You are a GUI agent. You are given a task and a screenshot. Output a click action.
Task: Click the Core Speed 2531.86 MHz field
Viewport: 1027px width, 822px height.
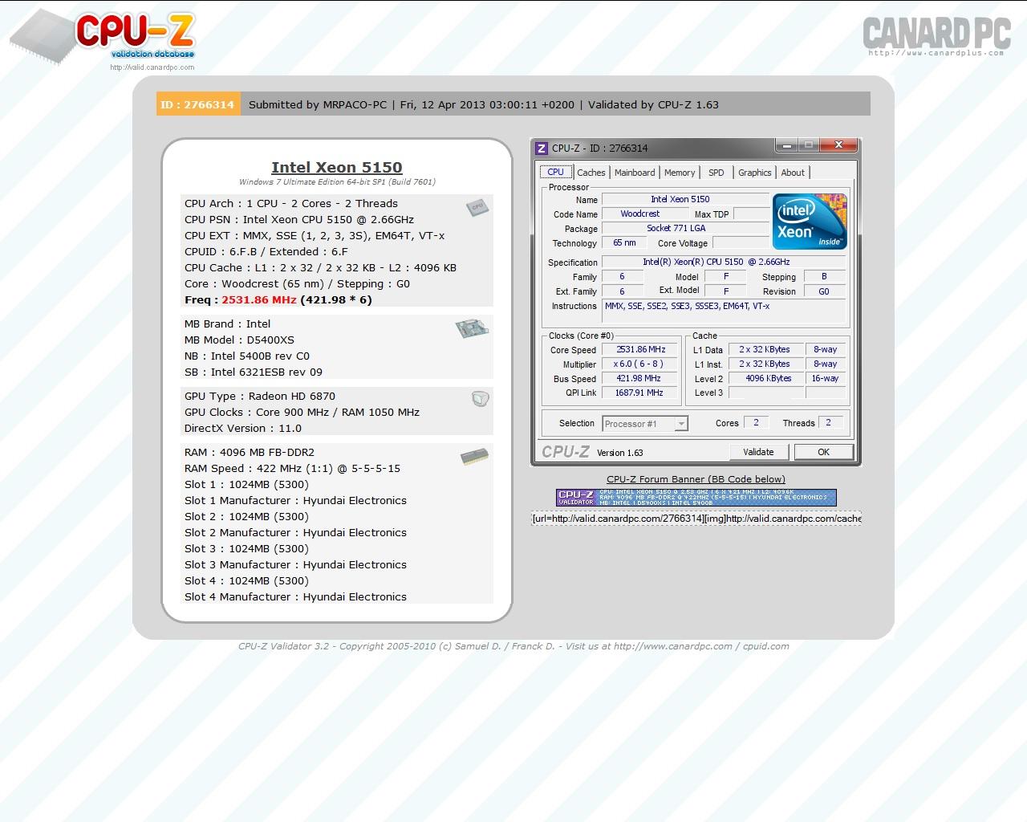click(x=640, y=350)
